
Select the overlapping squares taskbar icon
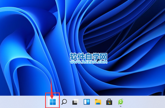[75, 102]
